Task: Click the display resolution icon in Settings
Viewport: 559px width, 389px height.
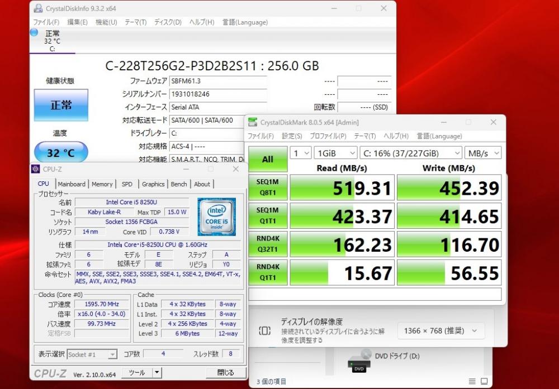Action: pyautogui.click(x=264, y=330)
